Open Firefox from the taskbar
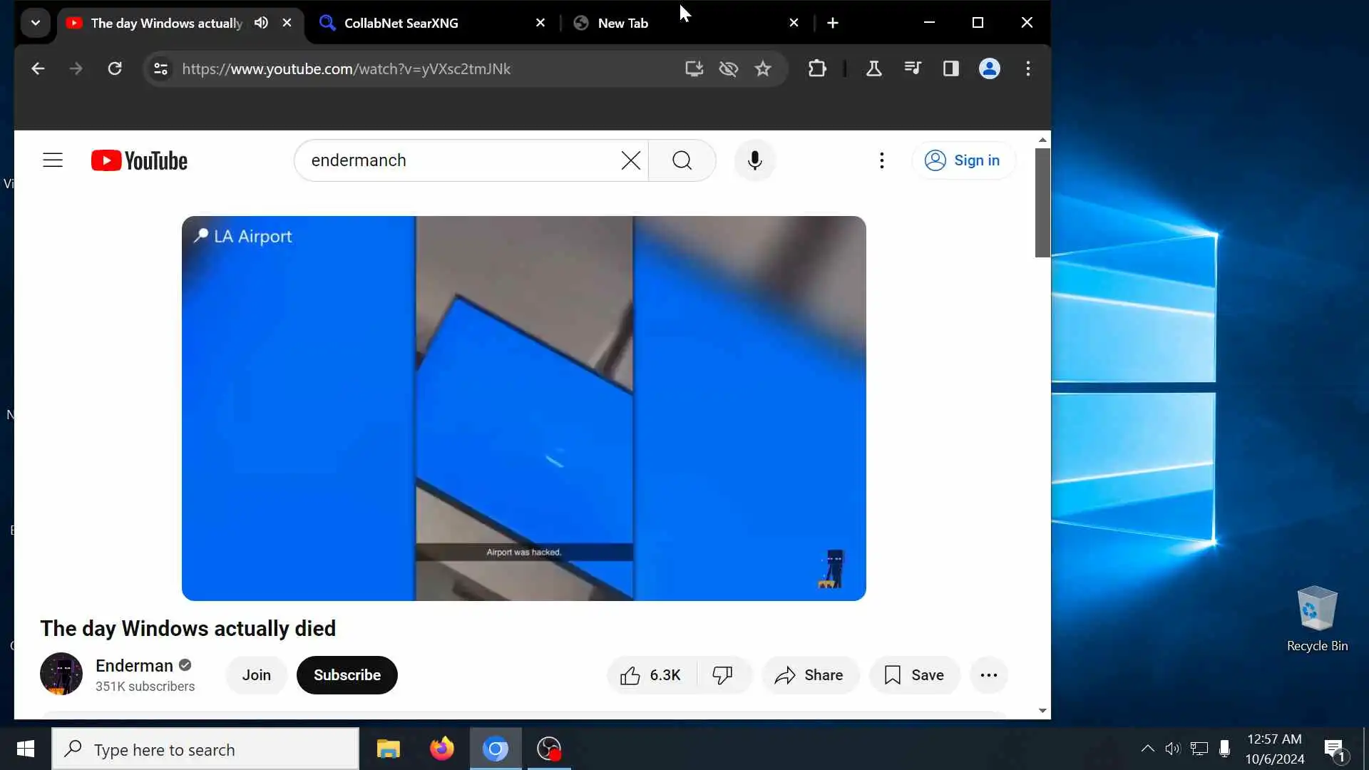Image resolution: width=1369 pixels, height=770 pixels. point(441,749)
